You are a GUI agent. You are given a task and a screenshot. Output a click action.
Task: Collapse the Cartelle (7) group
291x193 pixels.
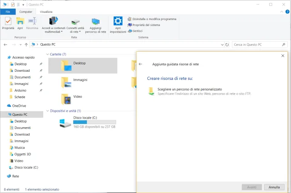pos(47,54)
